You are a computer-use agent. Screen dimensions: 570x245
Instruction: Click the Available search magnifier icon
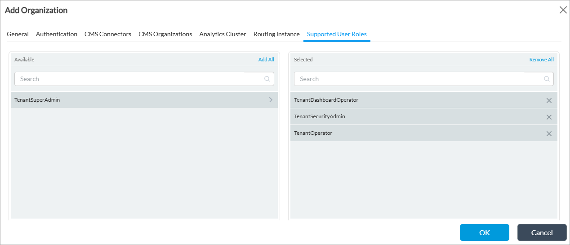click(267, 79)
